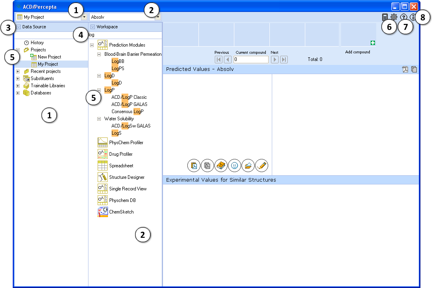
Task: Click the smiley face round button
Action: 234,165
